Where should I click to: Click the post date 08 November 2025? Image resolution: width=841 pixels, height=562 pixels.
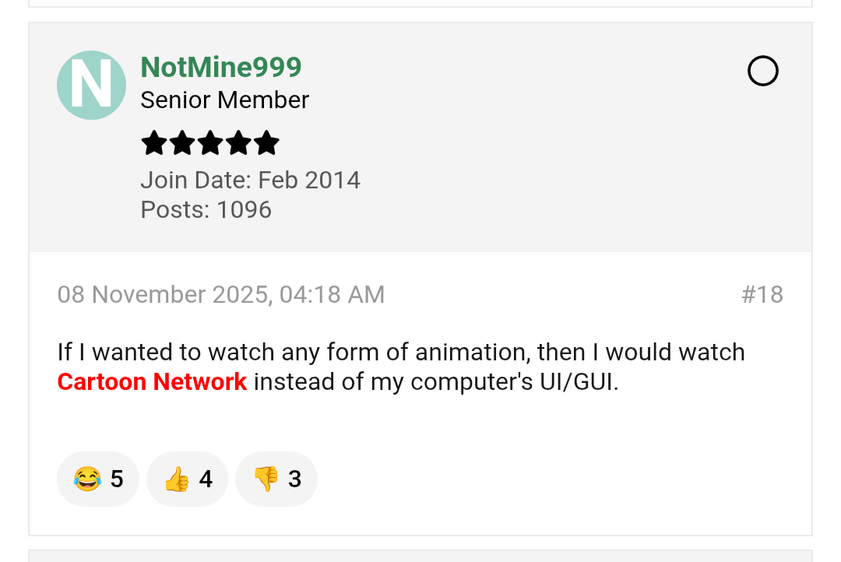220,294
